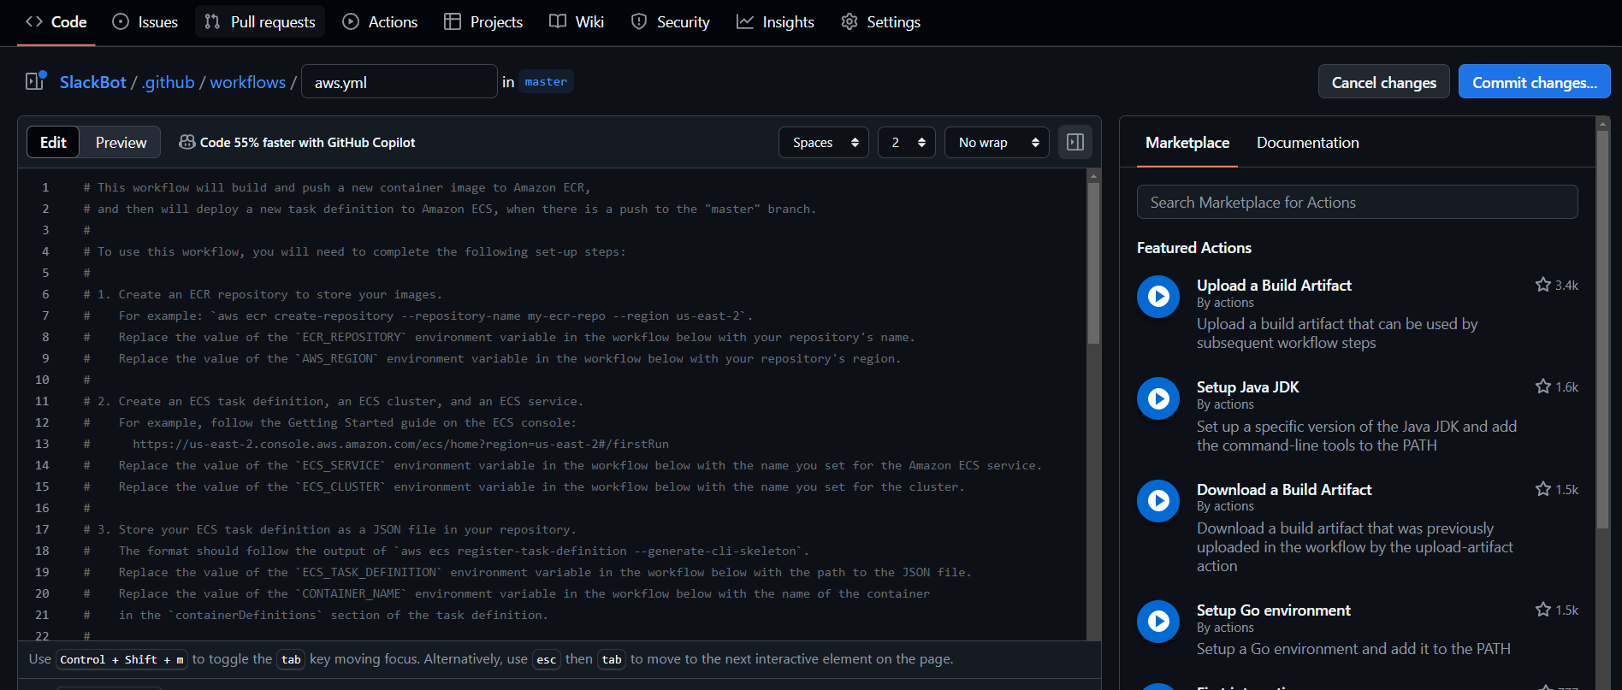Open the Wiki tab
The height and width of the screenshot is (690, 1622).
[577, 22]
